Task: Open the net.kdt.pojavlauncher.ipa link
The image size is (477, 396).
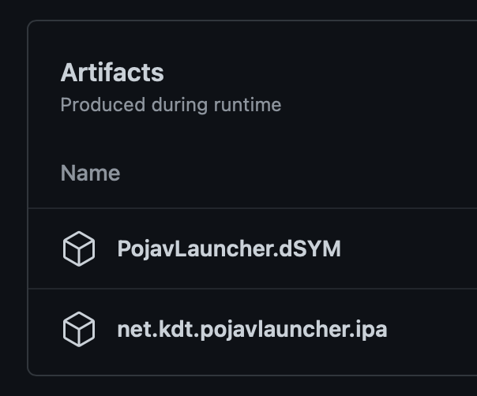Action: 252,329
